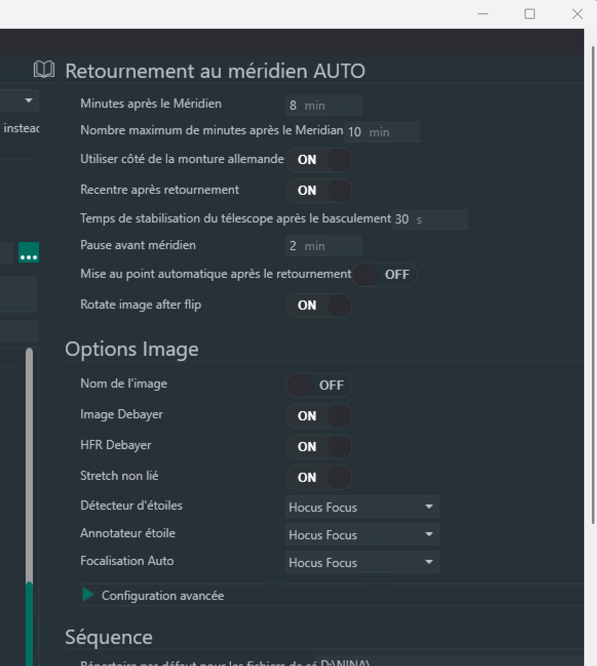Turn off Rotate image after flip

coord(319,306)
